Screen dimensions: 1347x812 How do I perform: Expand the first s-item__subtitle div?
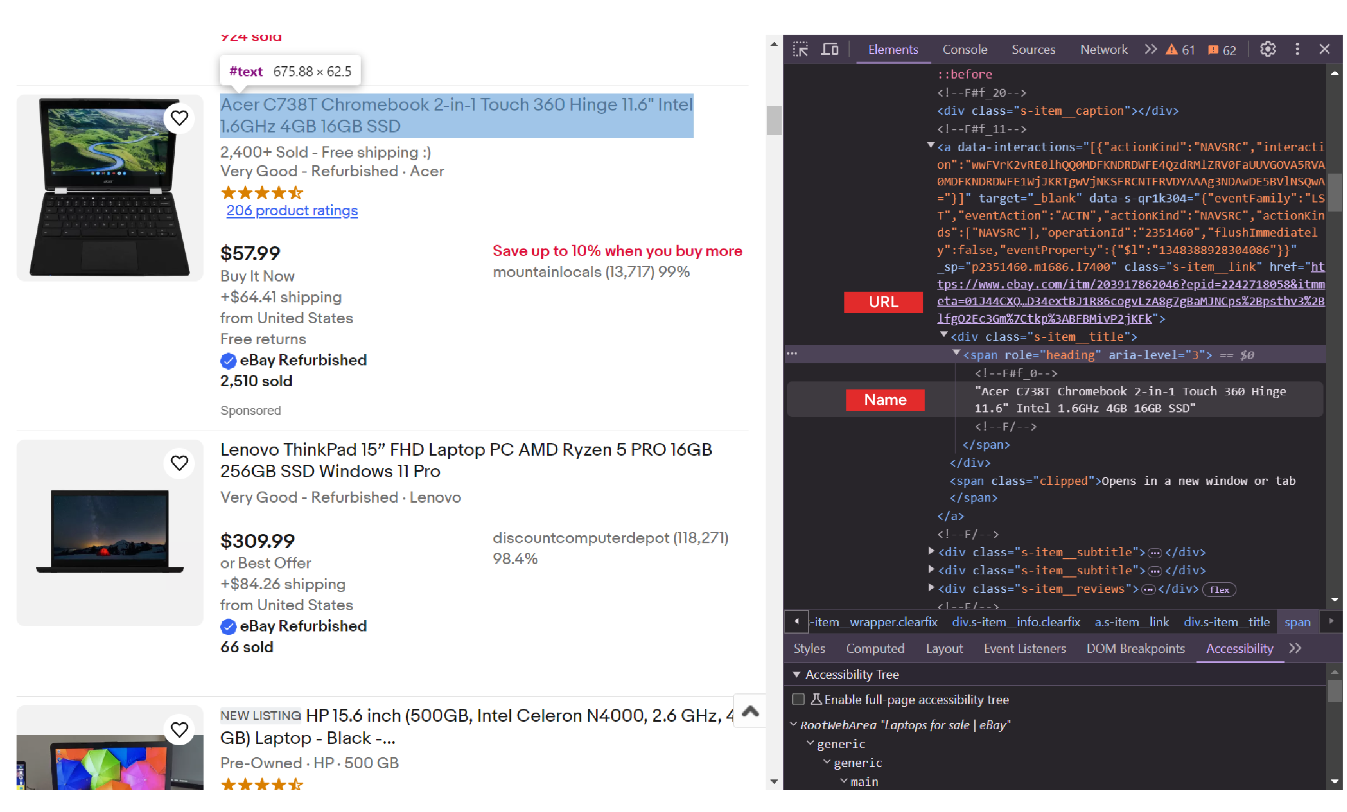click(931, 551)
